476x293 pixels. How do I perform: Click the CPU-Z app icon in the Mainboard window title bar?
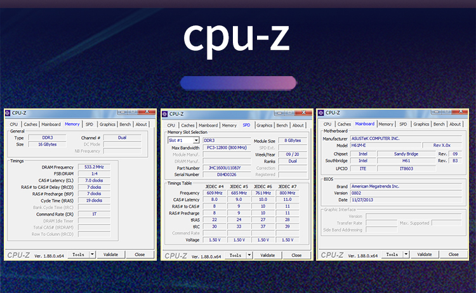point(321,113)
